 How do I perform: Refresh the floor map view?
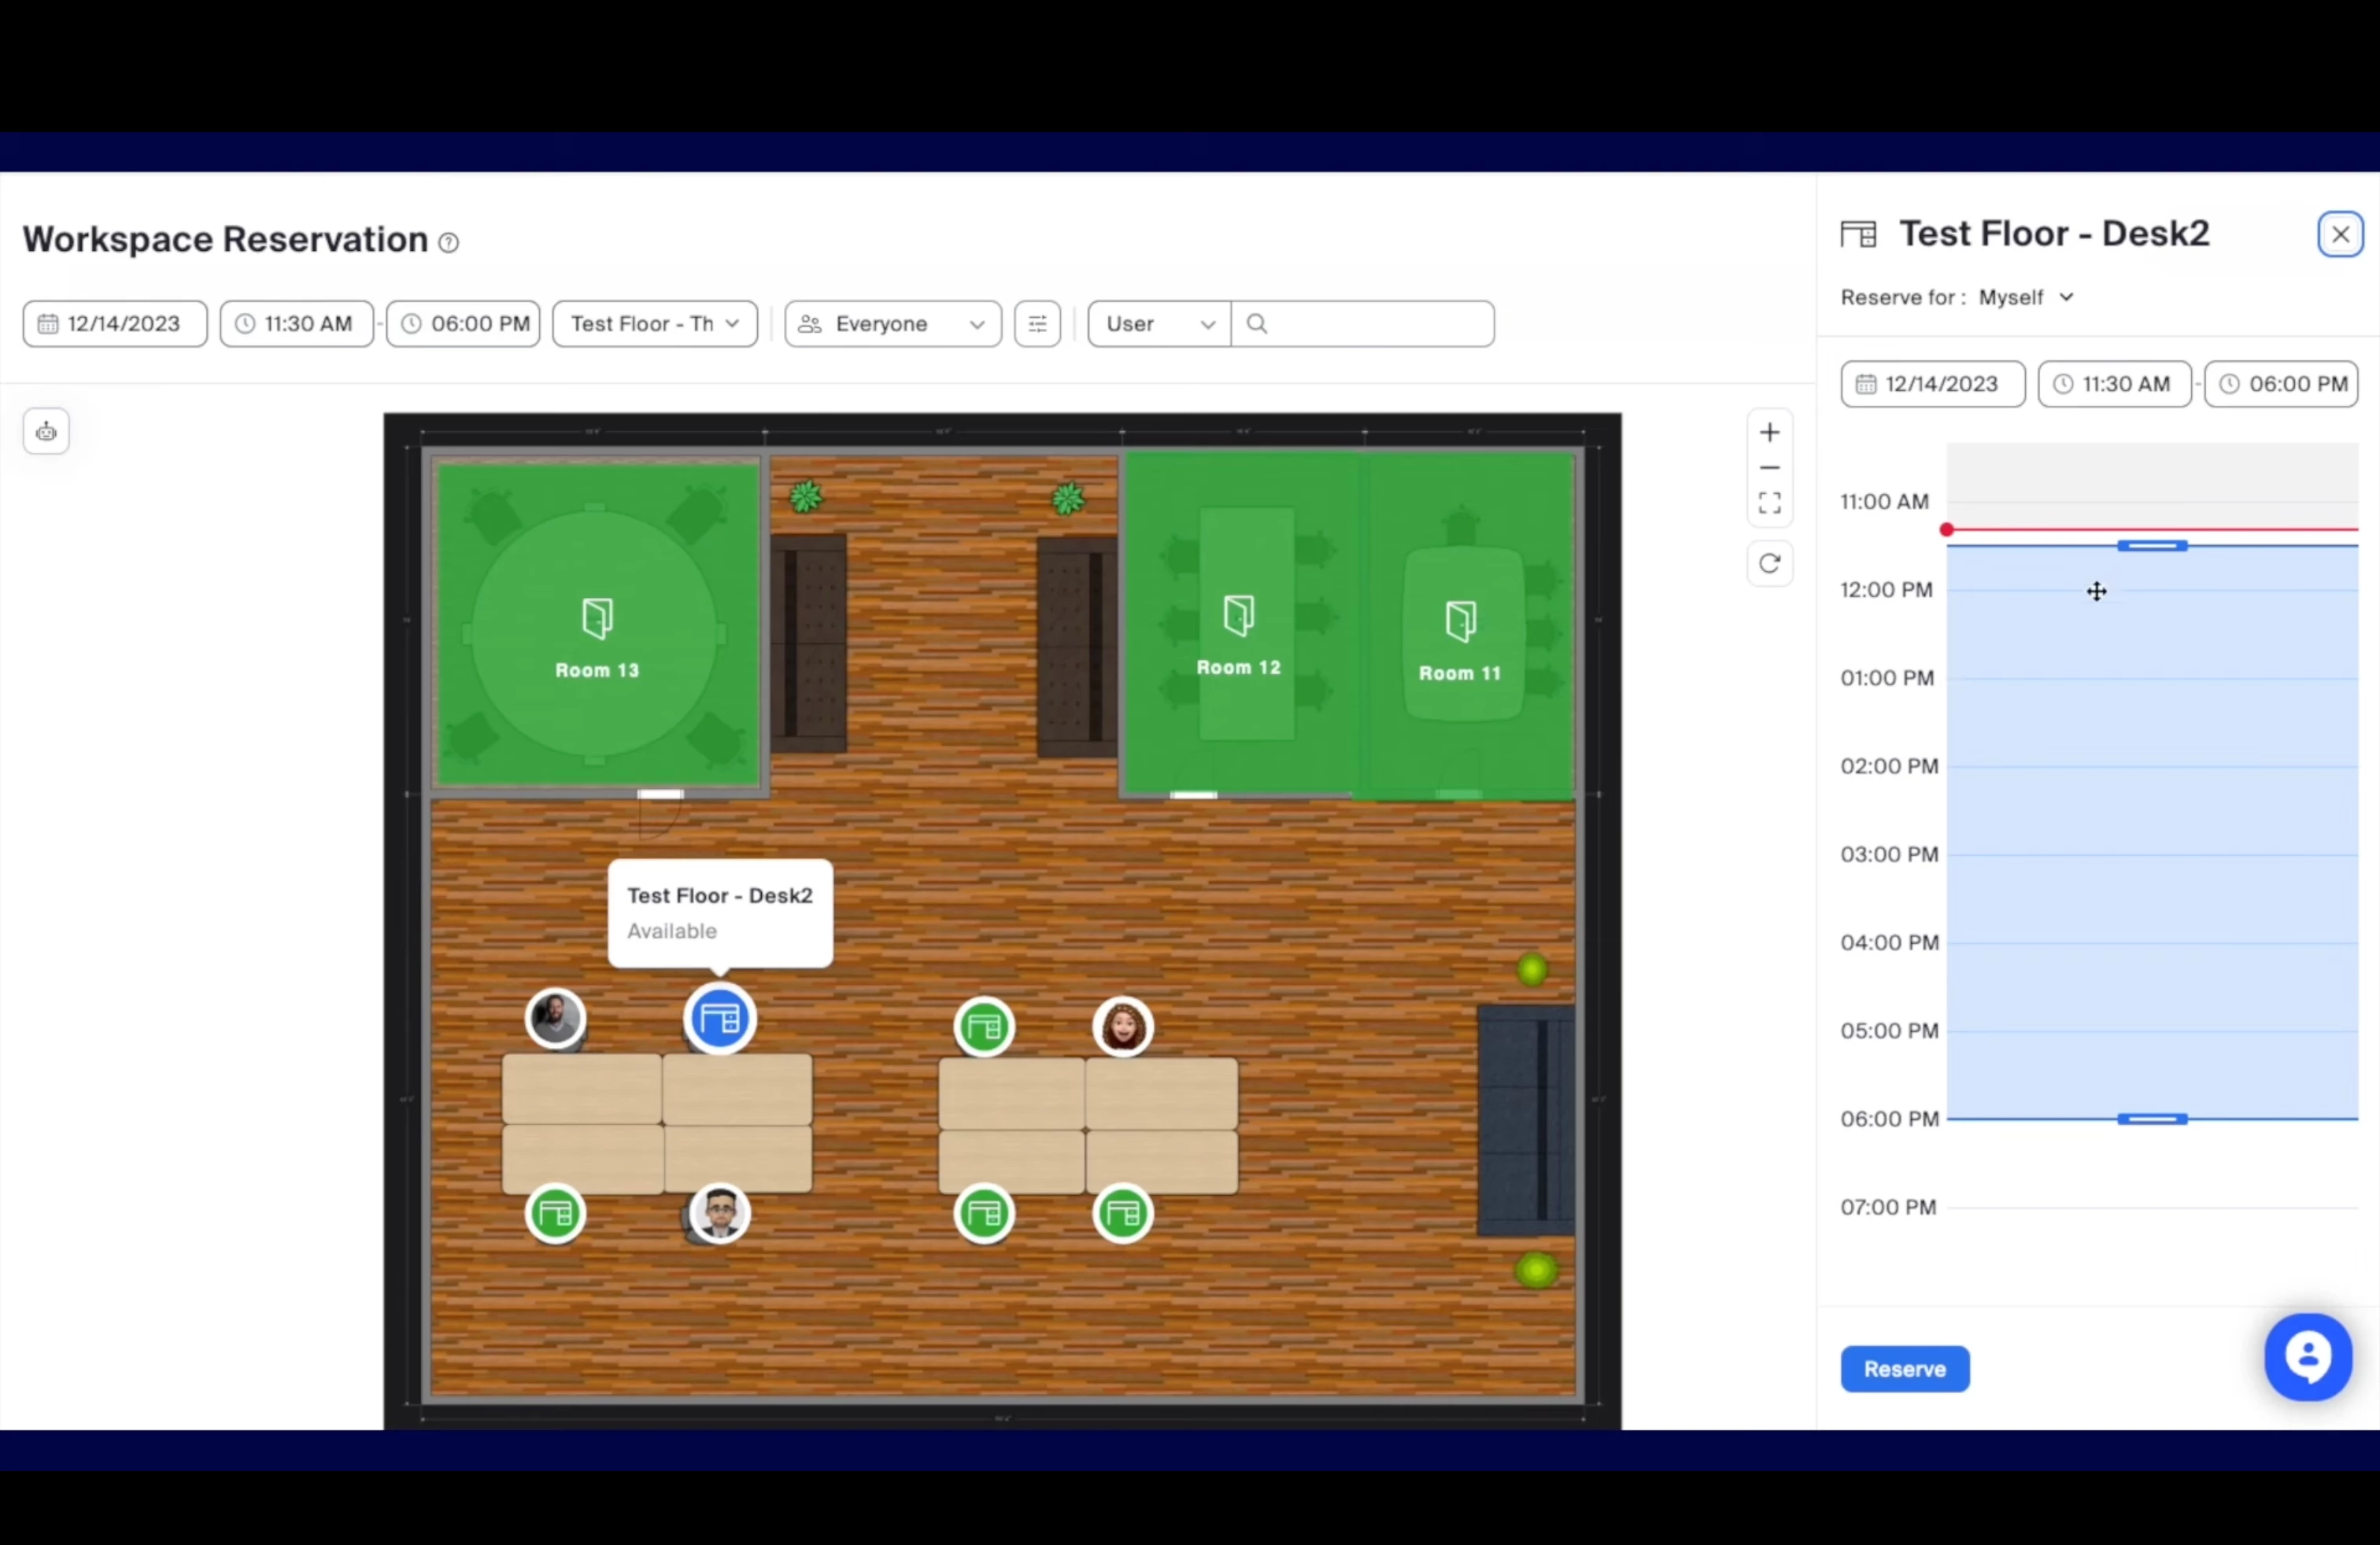pos(1769,563)
